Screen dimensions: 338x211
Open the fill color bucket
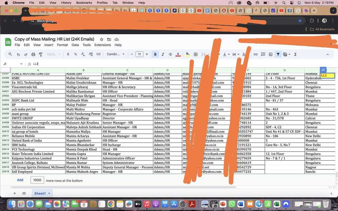[188, 54]
